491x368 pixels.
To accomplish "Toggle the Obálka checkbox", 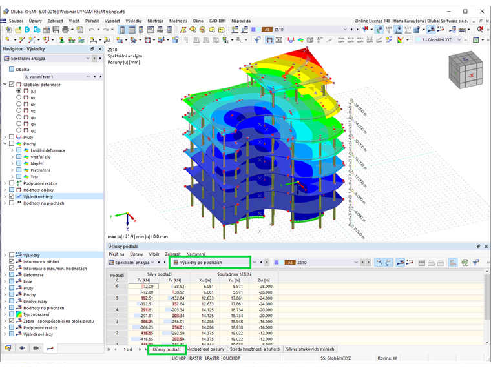I will click(x=12, y=69).
